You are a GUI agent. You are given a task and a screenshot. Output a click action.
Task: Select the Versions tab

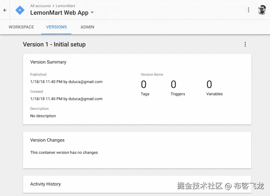pyautogui.click(x=56, y=27)
